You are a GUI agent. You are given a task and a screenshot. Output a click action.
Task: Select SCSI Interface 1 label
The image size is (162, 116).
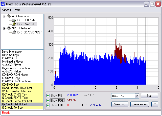coord(22,28)
